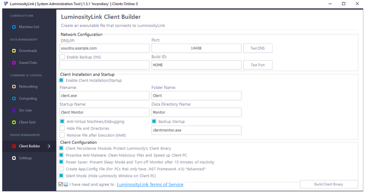Image resolution: width=366 pixels, height=196 pixels.
Task: Open the Computing page
Action: tap(28, 98)
